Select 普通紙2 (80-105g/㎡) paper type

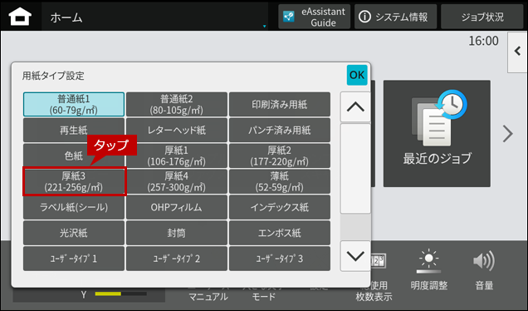pyautogui.click(x=177, y=105)
